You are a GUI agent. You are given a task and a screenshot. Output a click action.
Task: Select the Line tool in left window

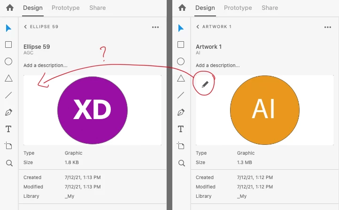8,95
